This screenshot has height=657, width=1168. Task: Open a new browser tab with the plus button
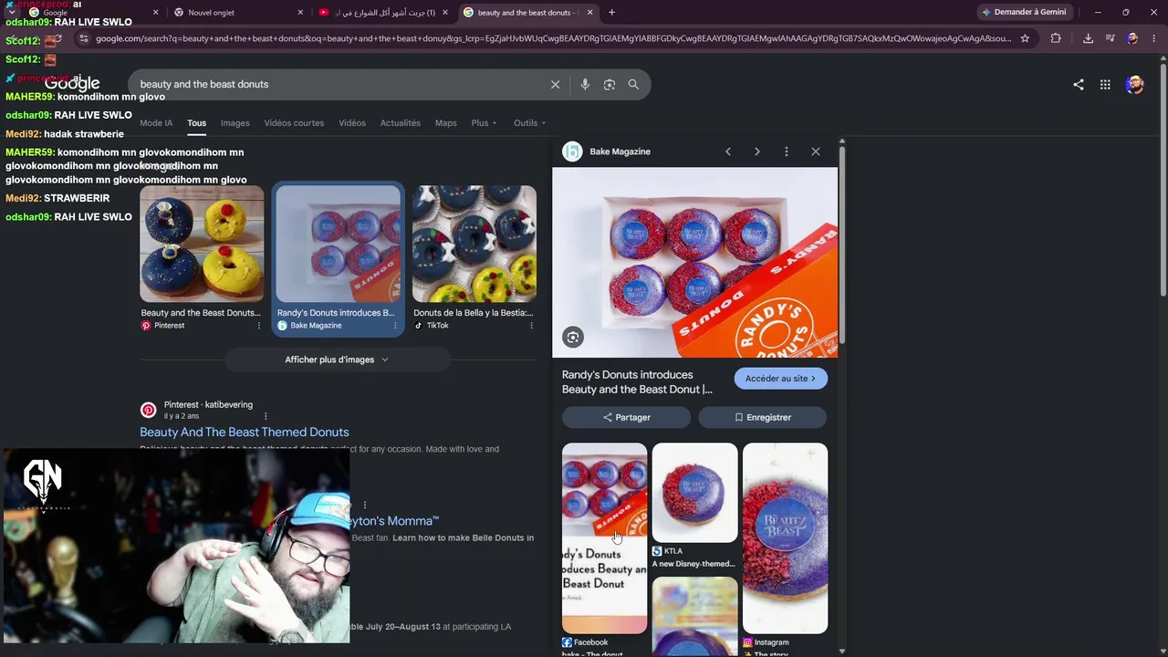[x=611, y=13]
